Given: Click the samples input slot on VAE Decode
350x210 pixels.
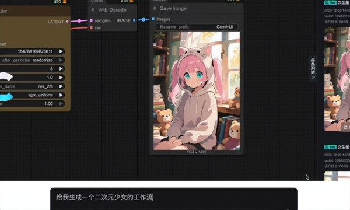Looking at the screenshot, I should coord(92,20).
